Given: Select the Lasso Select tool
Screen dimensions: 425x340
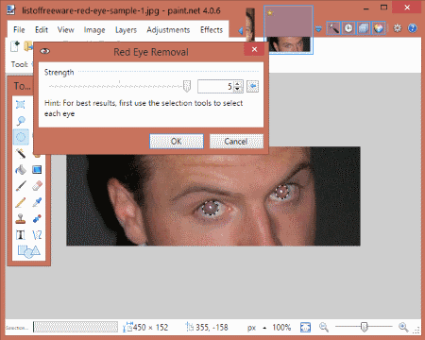Looking at the screenshot, I should 21,121.
